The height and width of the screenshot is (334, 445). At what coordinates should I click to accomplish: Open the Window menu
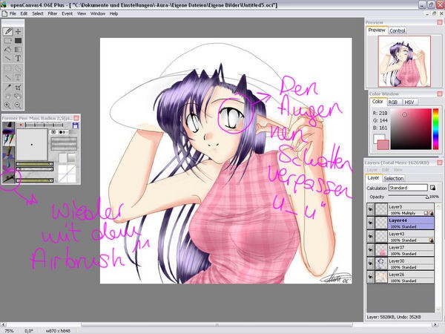97,13
